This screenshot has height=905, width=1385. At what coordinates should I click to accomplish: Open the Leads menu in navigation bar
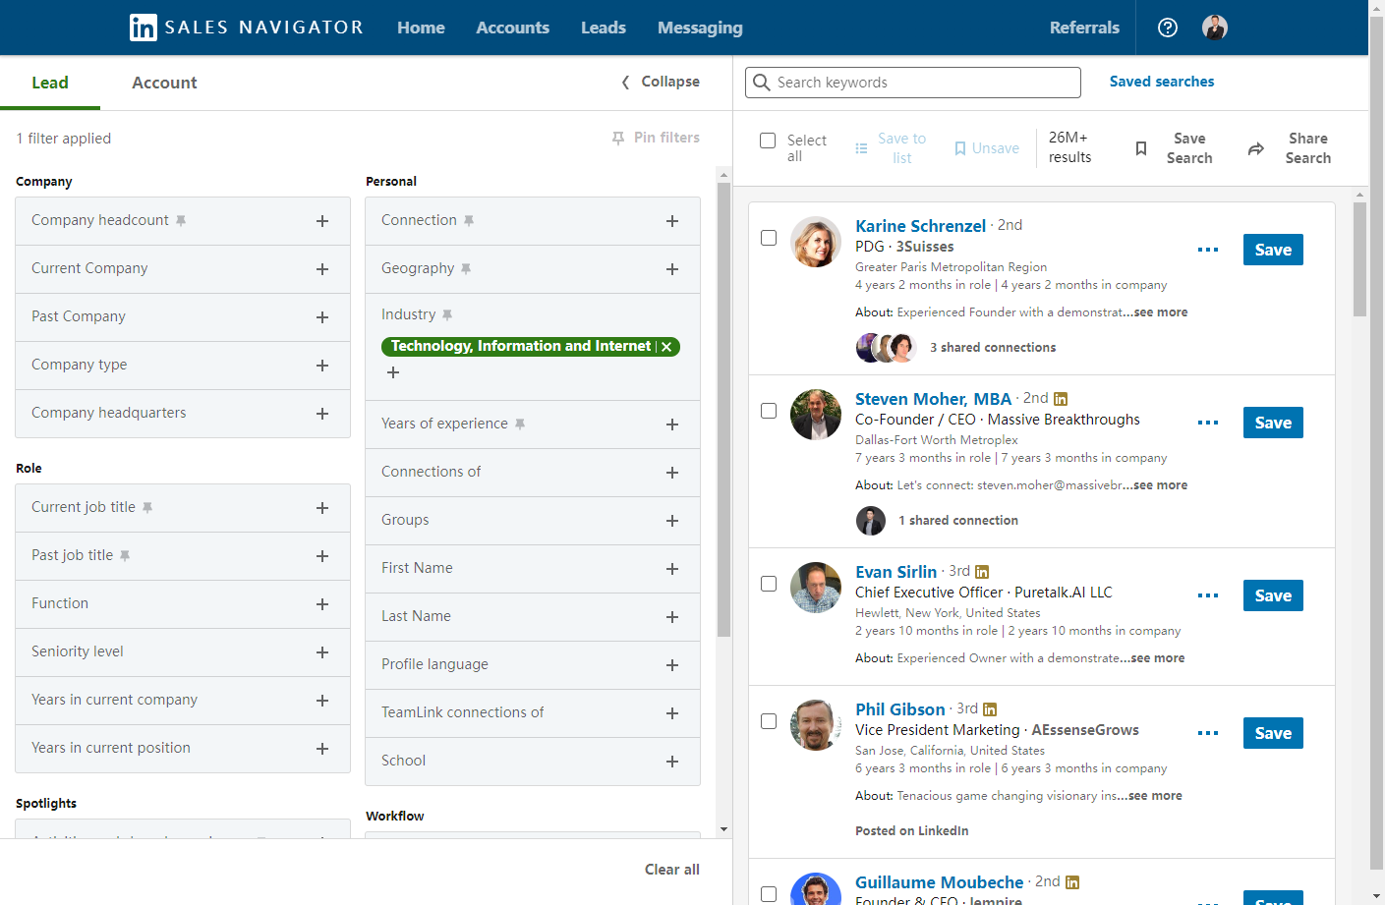click(x=603, y=28)
